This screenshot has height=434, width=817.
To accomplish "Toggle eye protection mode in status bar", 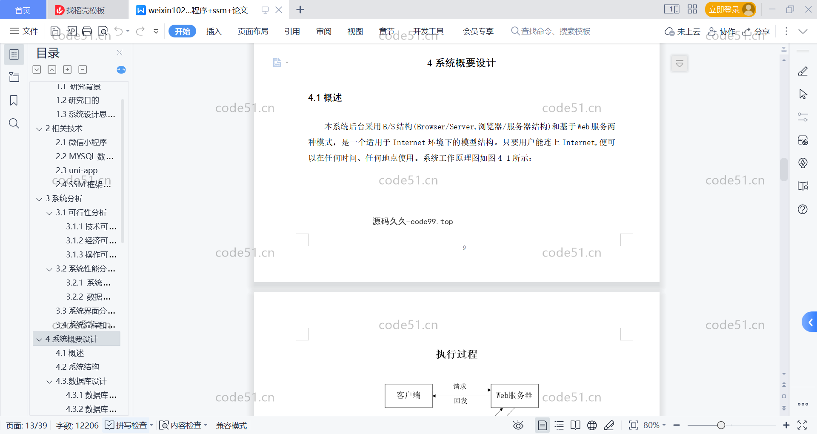I will pyautogui.click(x=518, y=425).
